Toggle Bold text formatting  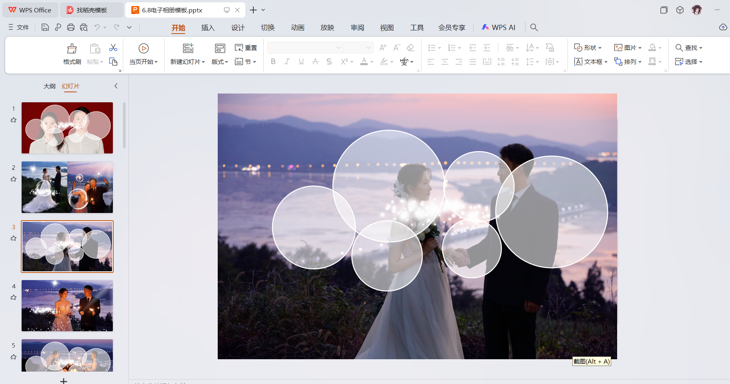(273, 62)
